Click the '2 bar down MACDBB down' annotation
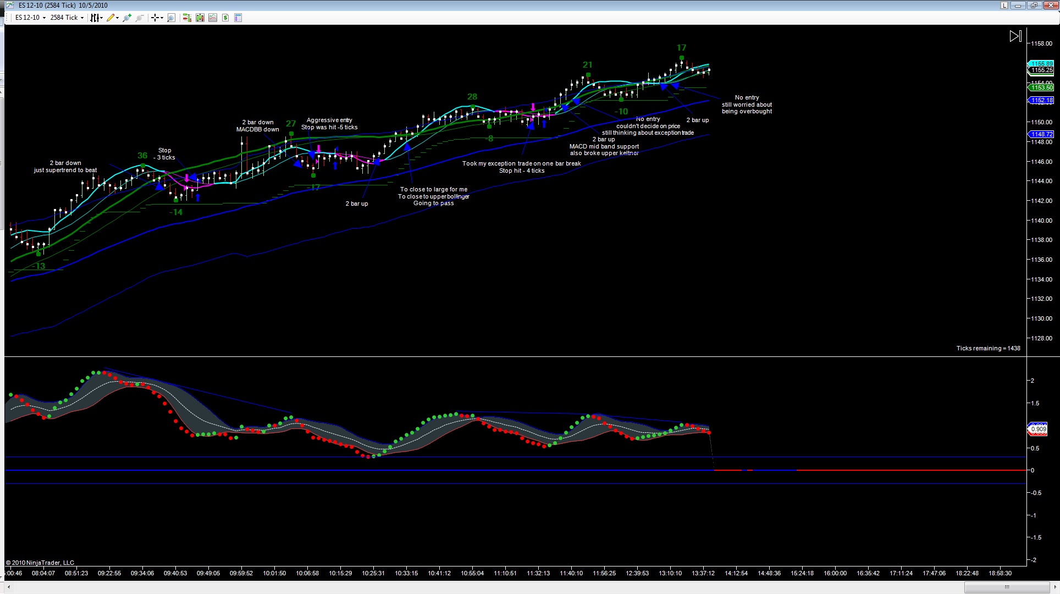The width and height of the screenshot is (1060, 594). 258,126
